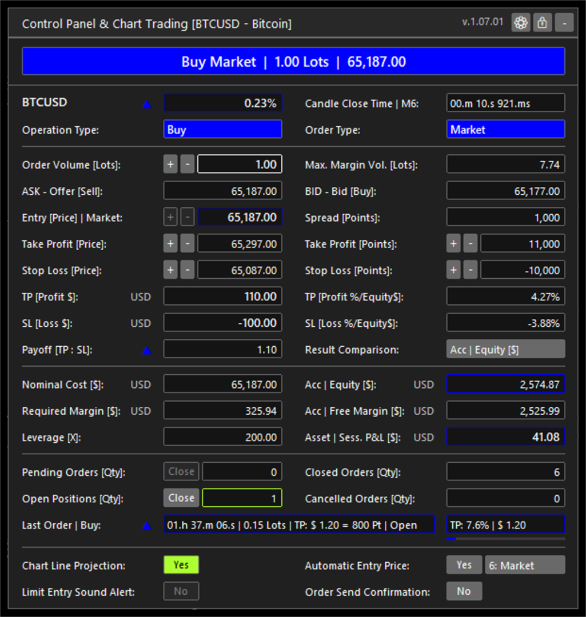Decrease Order Volume with minus button
The width and height of the screenshot is (586, 617).
(x=188, y=164)
